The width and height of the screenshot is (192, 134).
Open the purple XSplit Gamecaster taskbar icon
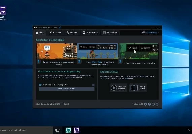(77, 130)
